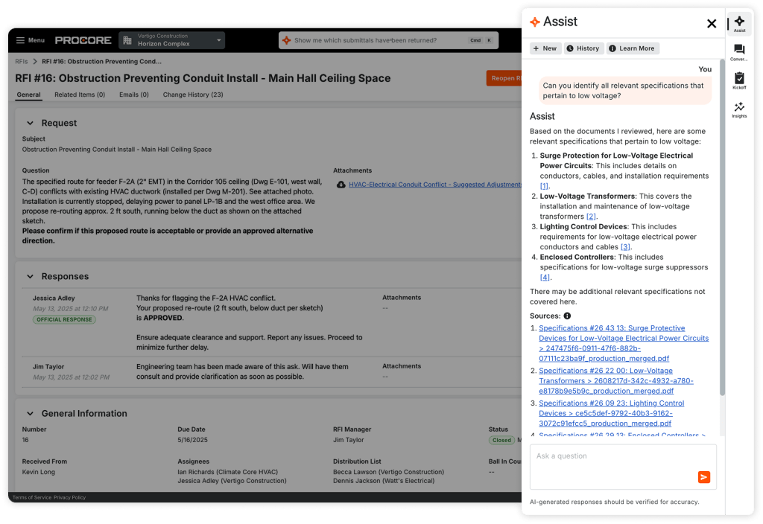Click citation [2] in Assist response
Image resolution: width=763 pixels, height=524 pixels.
[x=591, y=217]
